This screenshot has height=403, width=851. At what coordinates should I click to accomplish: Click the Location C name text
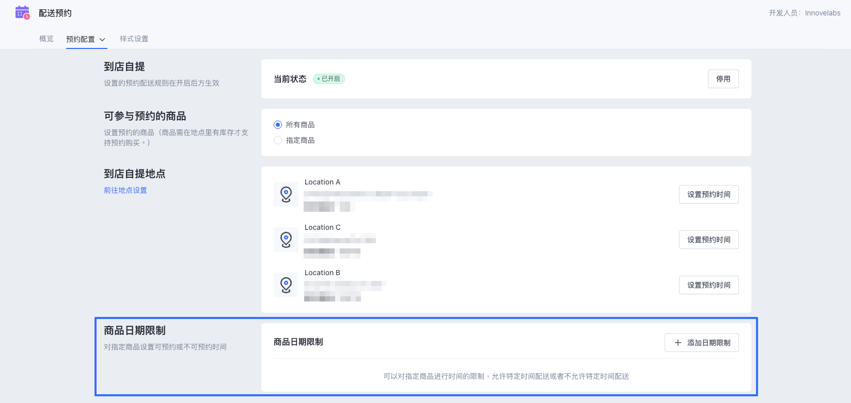point(322,227)
